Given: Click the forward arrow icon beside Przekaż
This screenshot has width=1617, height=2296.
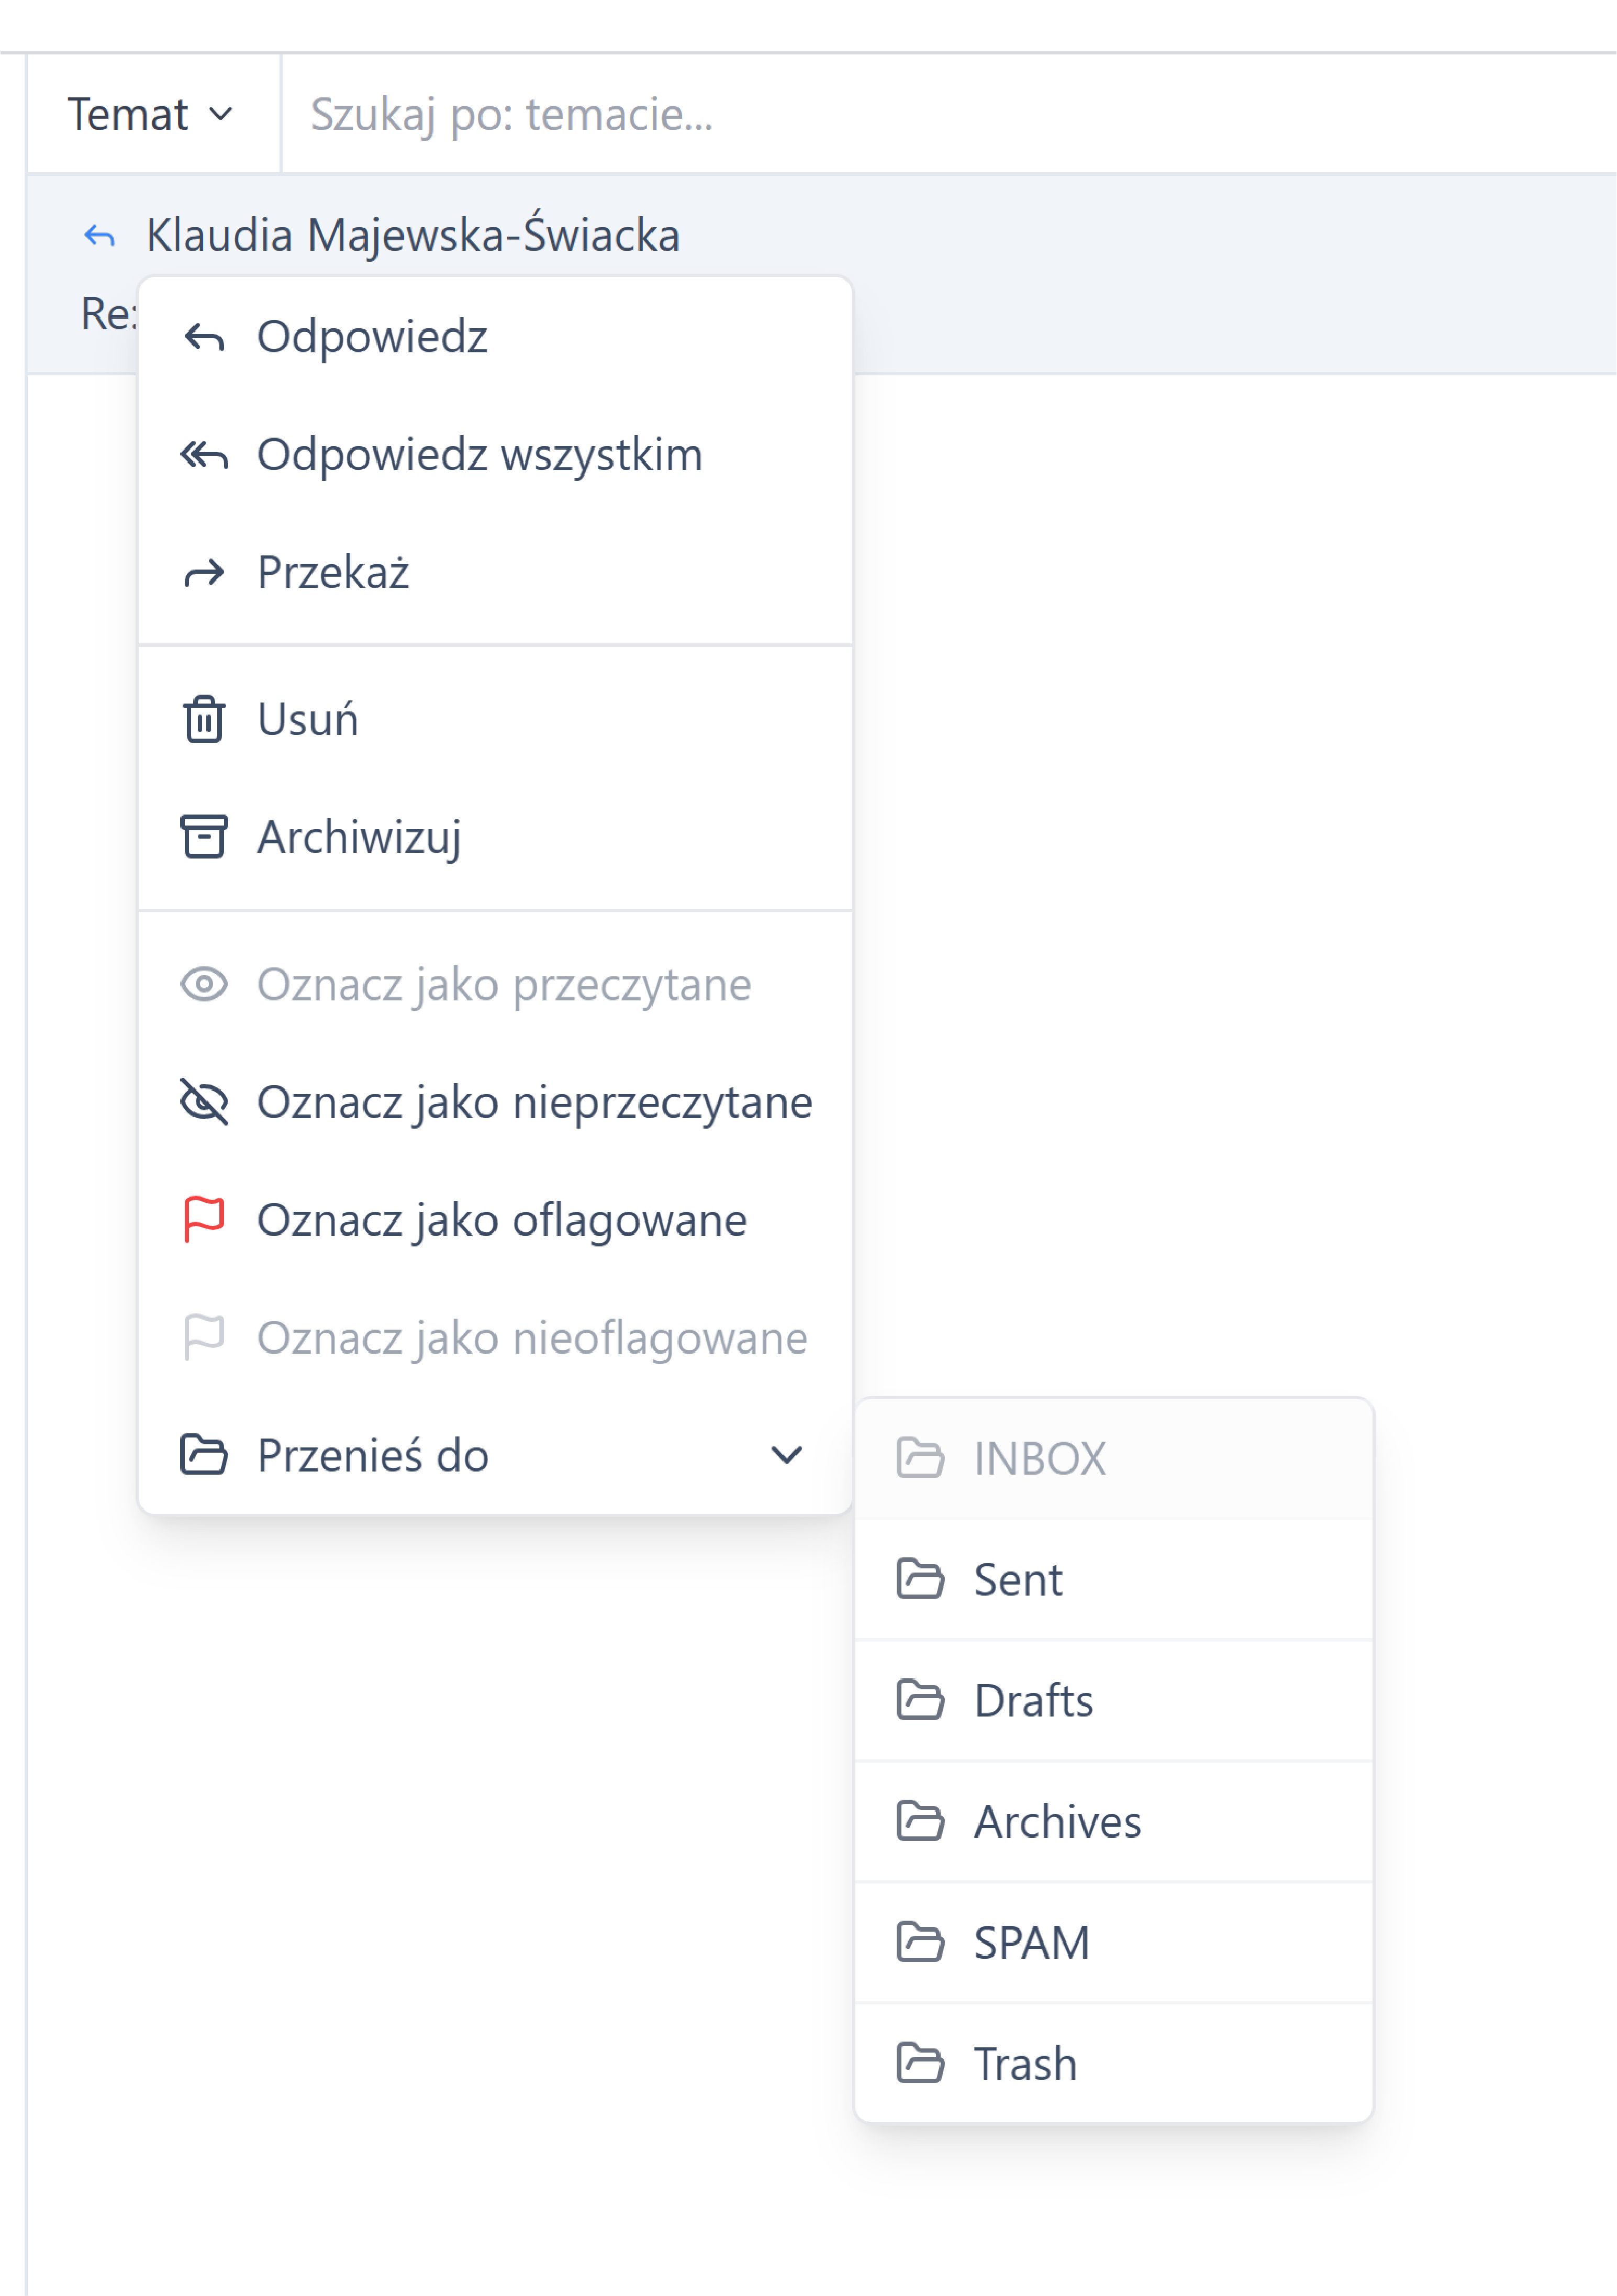Looking at the screenshot, I should [204, 574].
